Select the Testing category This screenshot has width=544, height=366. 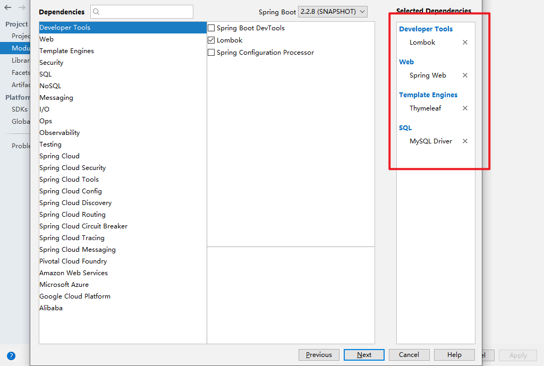(123, 144)
